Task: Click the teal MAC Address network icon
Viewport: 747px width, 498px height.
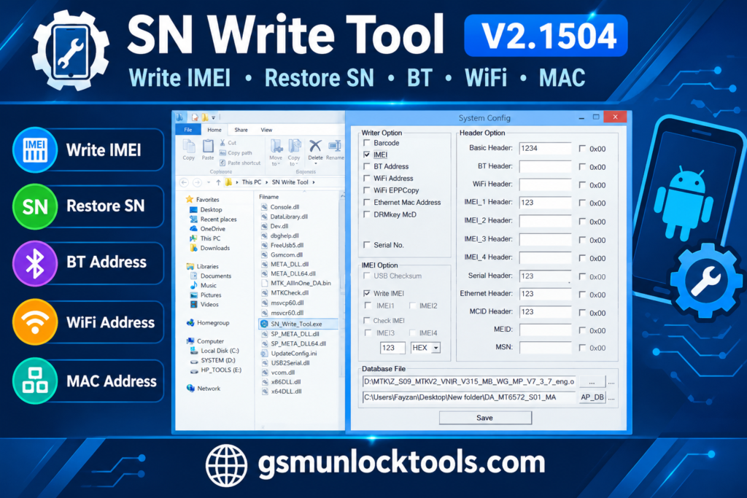Action: (x=35, y=381)
